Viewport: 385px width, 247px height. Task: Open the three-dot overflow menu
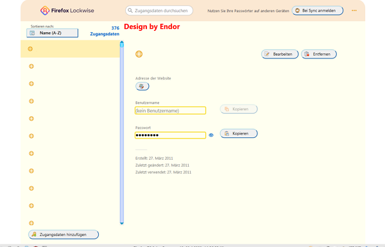click(x=354, y=10)
